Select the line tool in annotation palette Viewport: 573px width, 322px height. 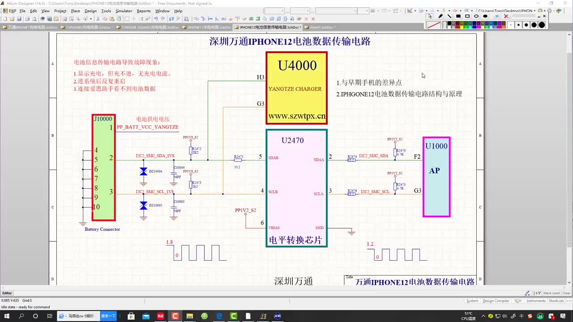click(x=449, y=16)
